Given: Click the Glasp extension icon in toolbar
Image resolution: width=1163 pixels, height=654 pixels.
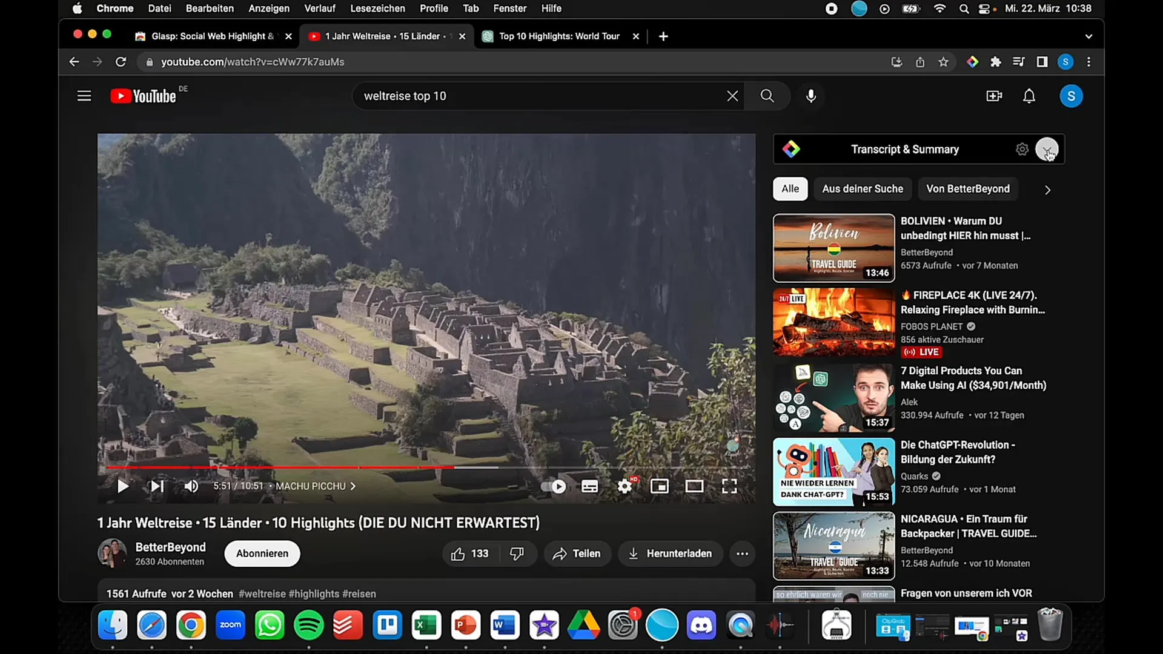Looking at the screenshot, I should 973,62.
